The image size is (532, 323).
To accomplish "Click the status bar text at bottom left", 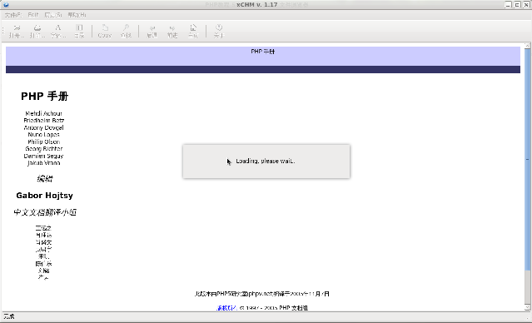I will [9, 316].
